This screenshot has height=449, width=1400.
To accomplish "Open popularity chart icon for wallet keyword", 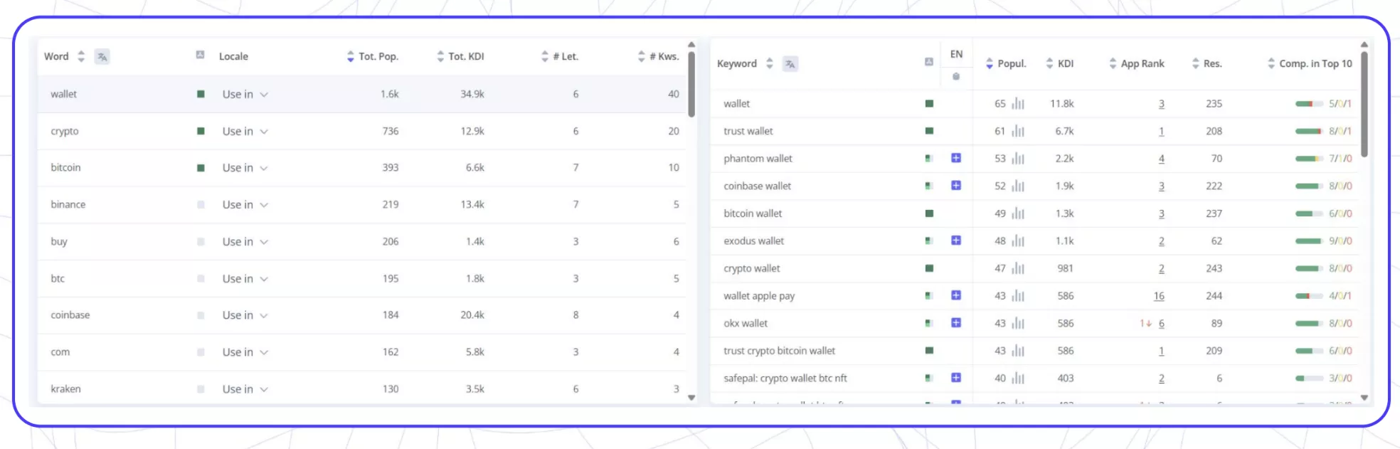I will click(x=1018, y=104).
